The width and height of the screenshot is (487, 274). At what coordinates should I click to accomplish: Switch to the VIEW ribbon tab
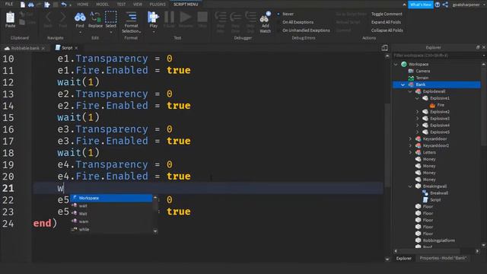coord(137,5)
